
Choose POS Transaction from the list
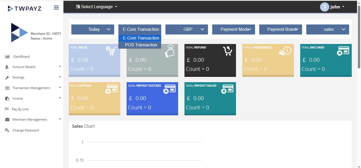tap(141, 45)
